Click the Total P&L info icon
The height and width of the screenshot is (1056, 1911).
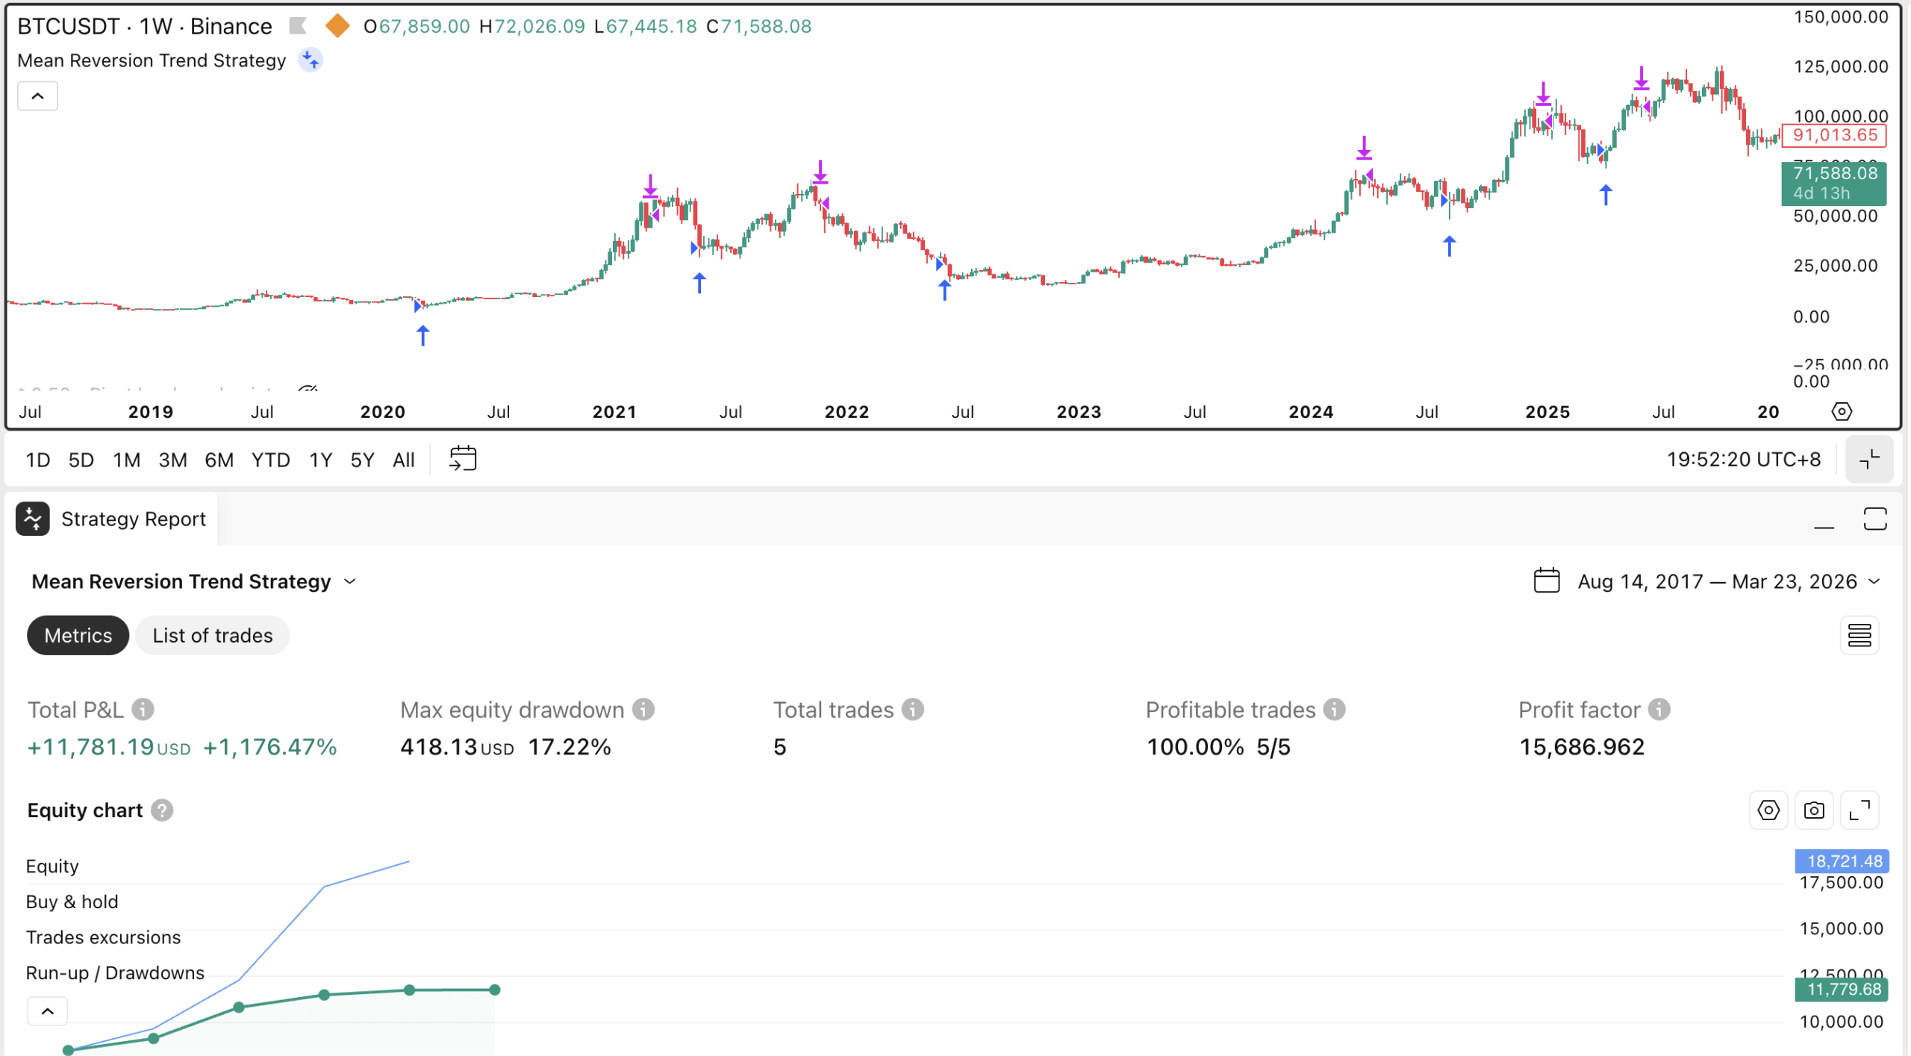(143, 709)
